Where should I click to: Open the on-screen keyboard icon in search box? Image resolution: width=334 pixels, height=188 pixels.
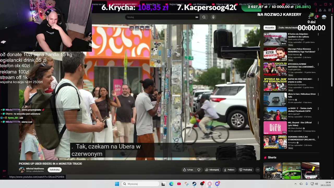197,17
